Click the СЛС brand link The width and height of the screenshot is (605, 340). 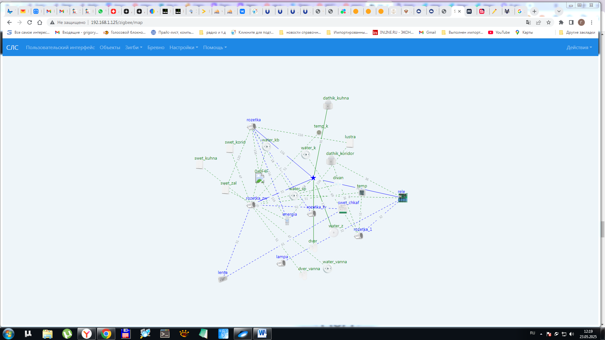12,48
